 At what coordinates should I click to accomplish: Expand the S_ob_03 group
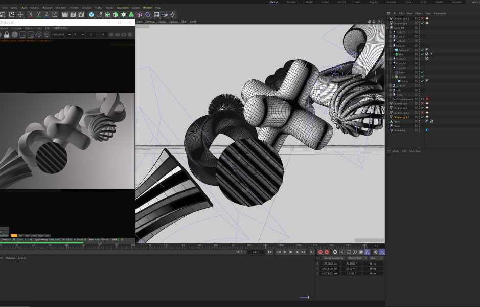[x=390, y=32]
